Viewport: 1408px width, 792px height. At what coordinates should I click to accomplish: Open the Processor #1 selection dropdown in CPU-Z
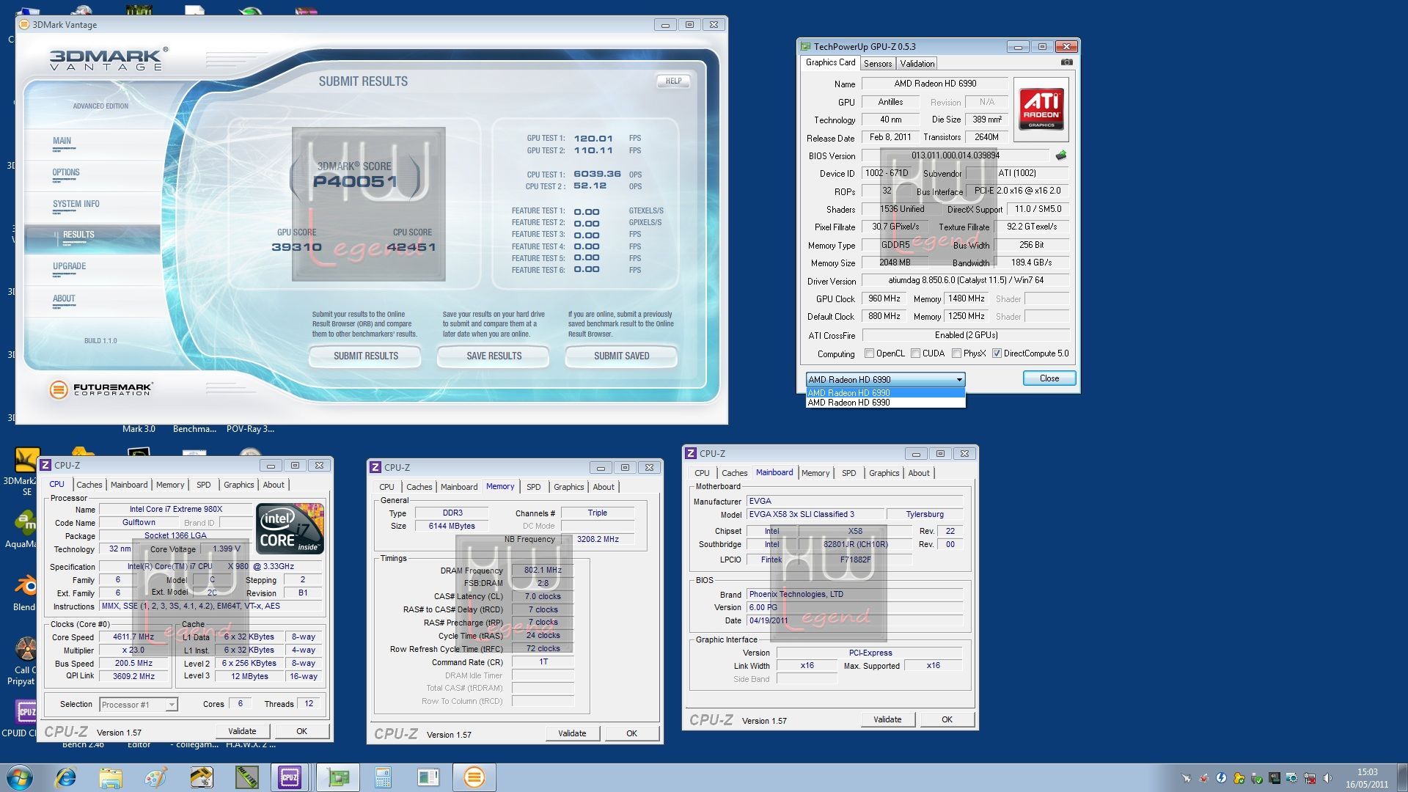click(139, 705)
